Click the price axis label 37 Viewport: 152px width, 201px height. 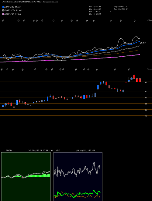[146, 92]
